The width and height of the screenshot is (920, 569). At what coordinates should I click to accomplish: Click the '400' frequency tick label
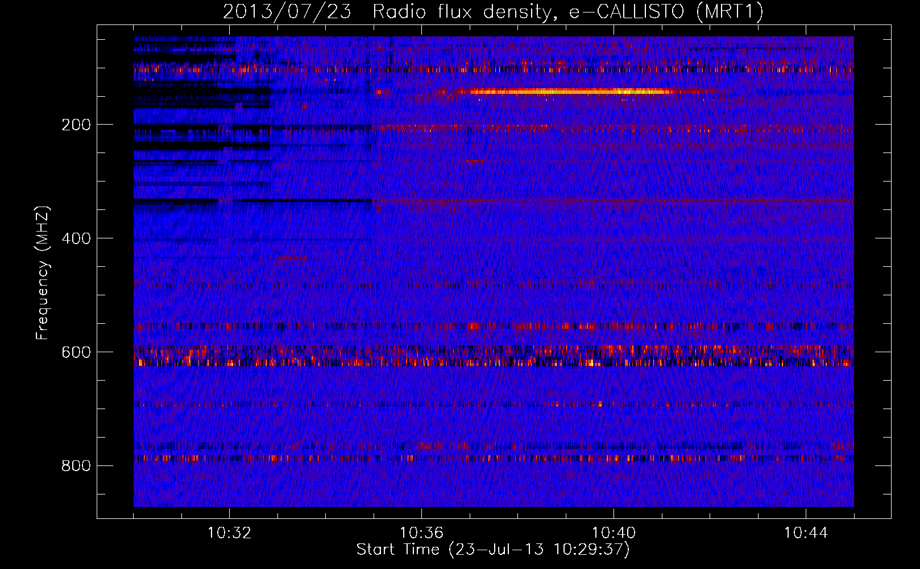(x=76, y=238)
